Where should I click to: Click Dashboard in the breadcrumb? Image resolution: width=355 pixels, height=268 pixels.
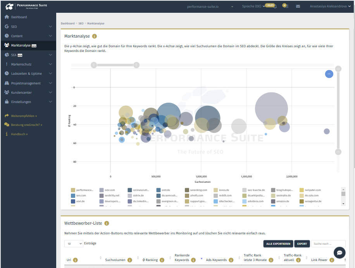[x=67, y=23]
